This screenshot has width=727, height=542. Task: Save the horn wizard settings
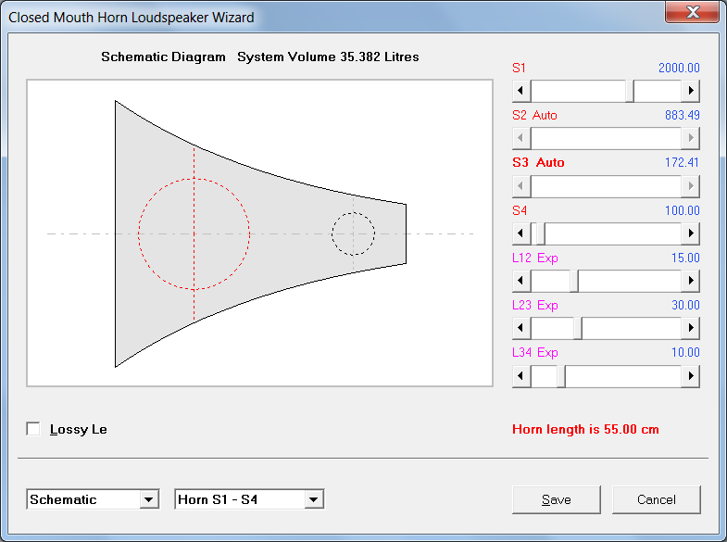click(557, 499)
